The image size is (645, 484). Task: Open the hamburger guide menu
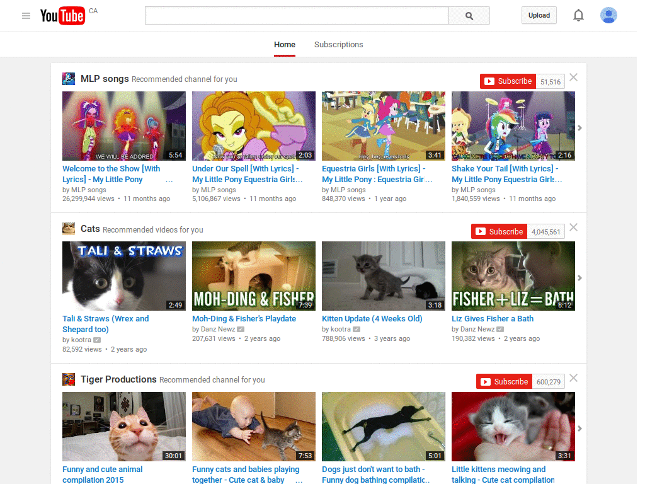26,16
